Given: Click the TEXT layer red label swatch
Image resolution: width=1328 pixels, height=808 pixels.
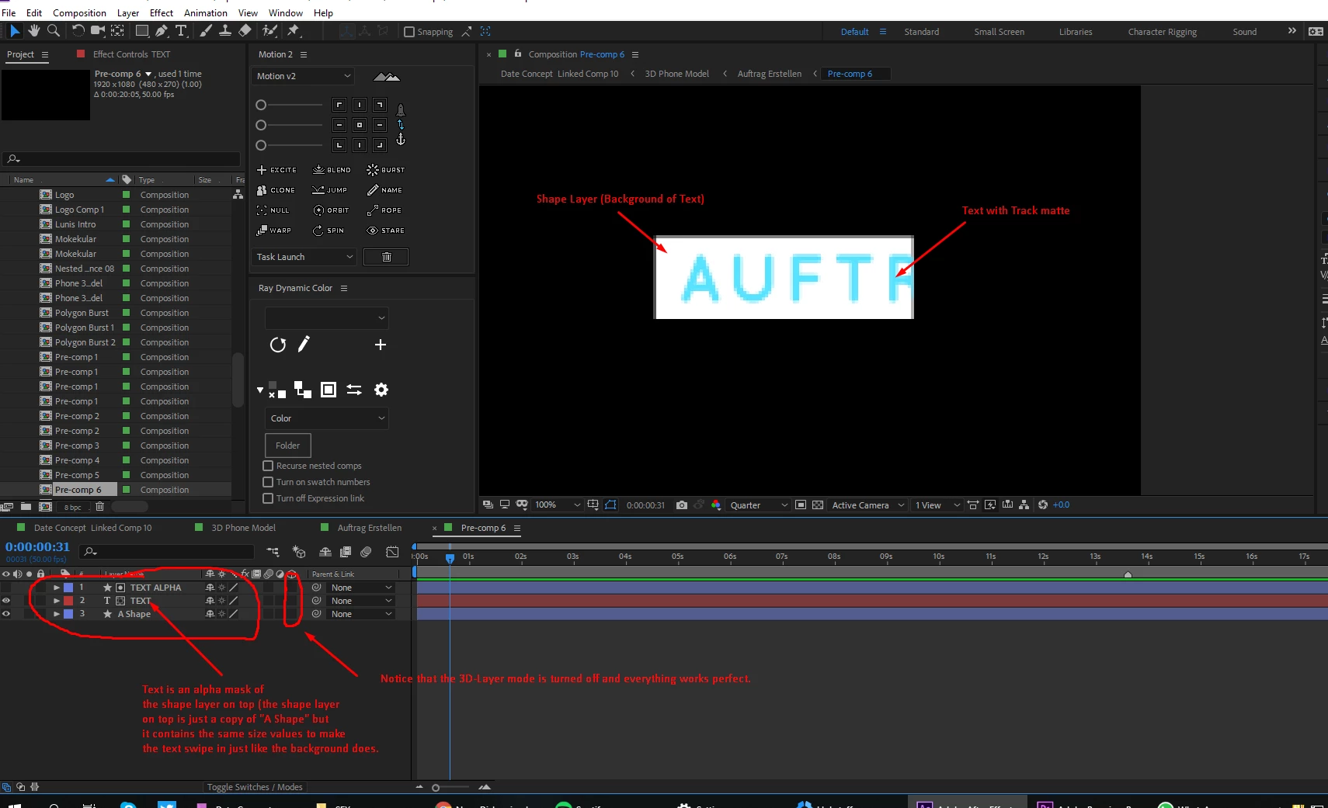Looking at the screenshot, I should pyautogui.click(x=68, y=601).
